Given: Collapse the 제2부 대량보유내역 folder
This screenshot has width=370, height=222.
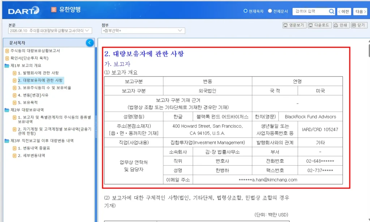Looking at the screenshot, I should coord(27,110).
